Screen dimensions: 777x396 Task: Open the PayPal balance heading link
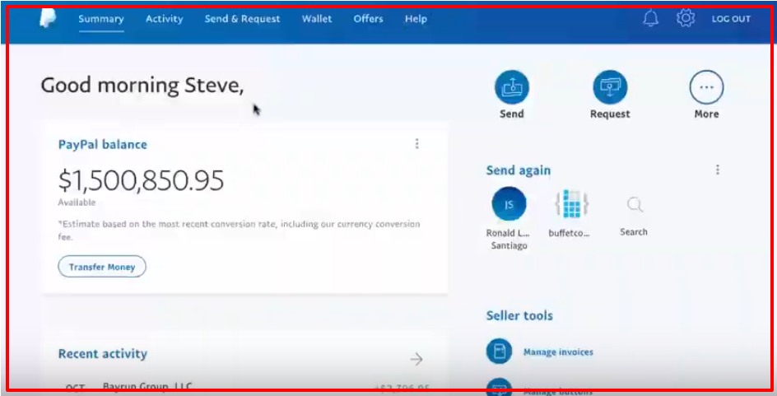[103, 144]
